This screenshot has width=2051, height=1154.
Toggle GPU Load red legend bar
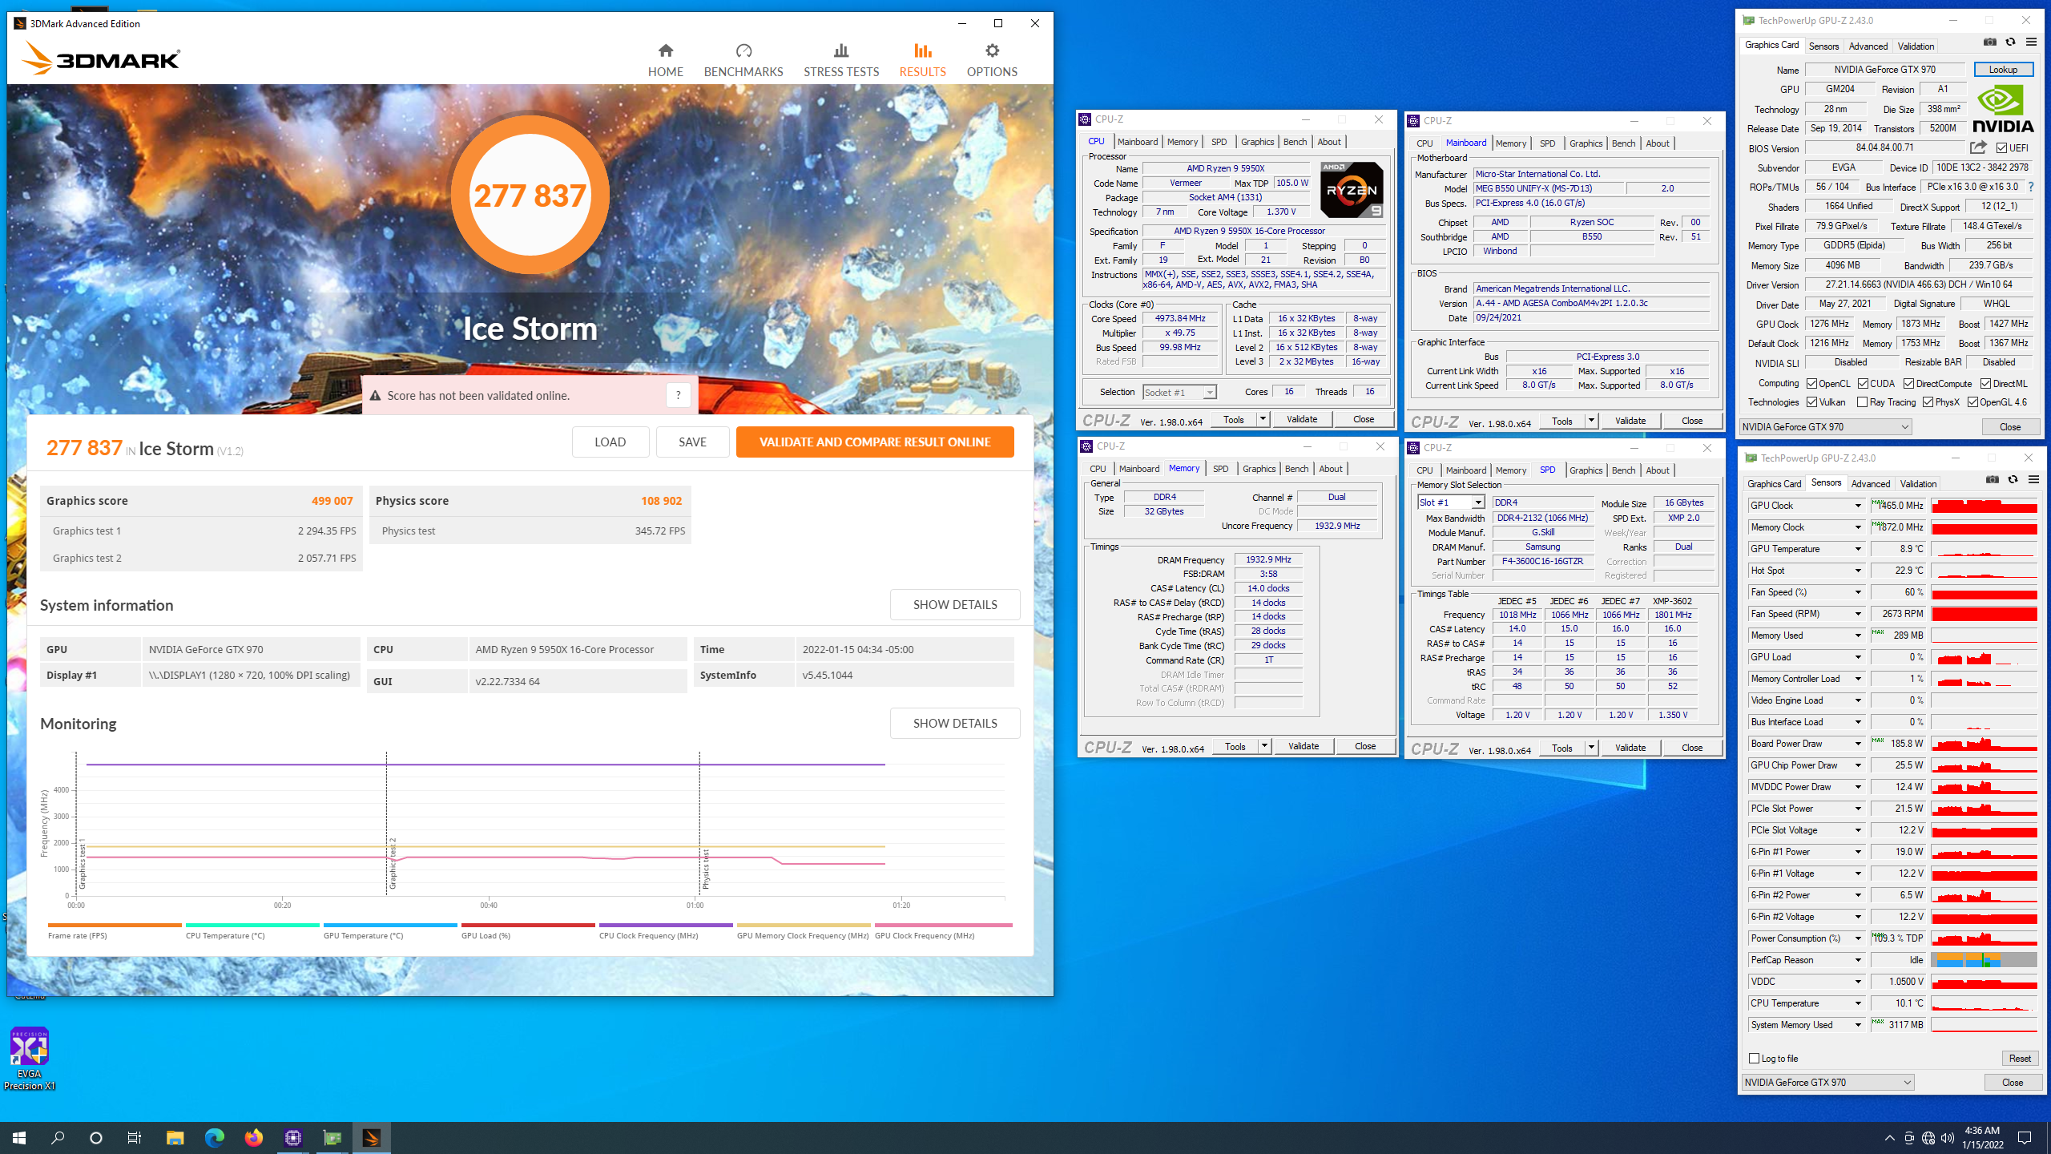[x=528, y=925]
